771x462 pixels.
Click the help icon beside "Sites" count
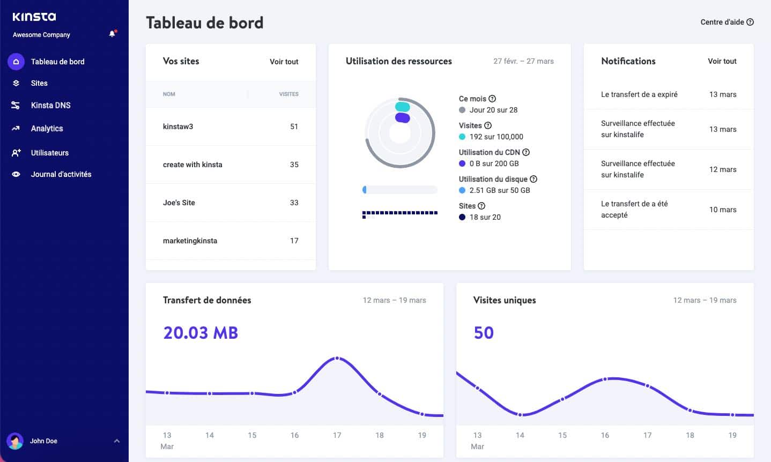(481, 206)
